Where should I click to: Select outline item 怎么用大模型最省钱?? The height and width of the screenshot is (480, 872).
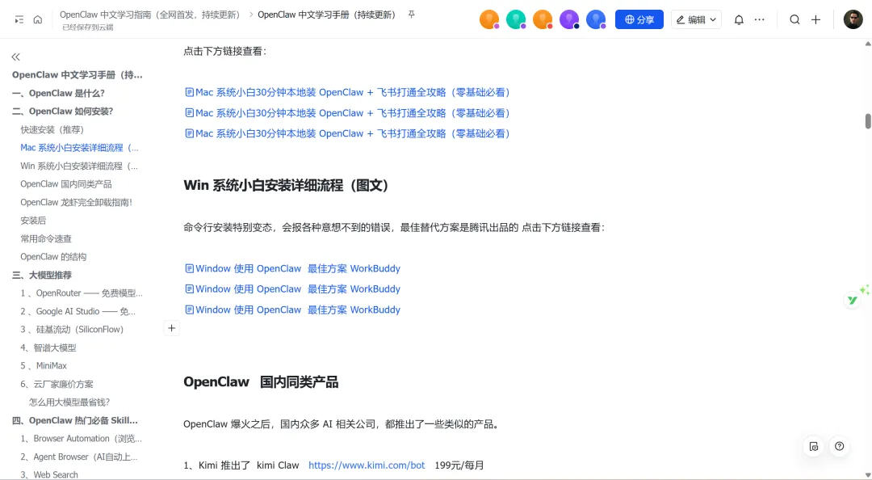click(x=69, y=402)
